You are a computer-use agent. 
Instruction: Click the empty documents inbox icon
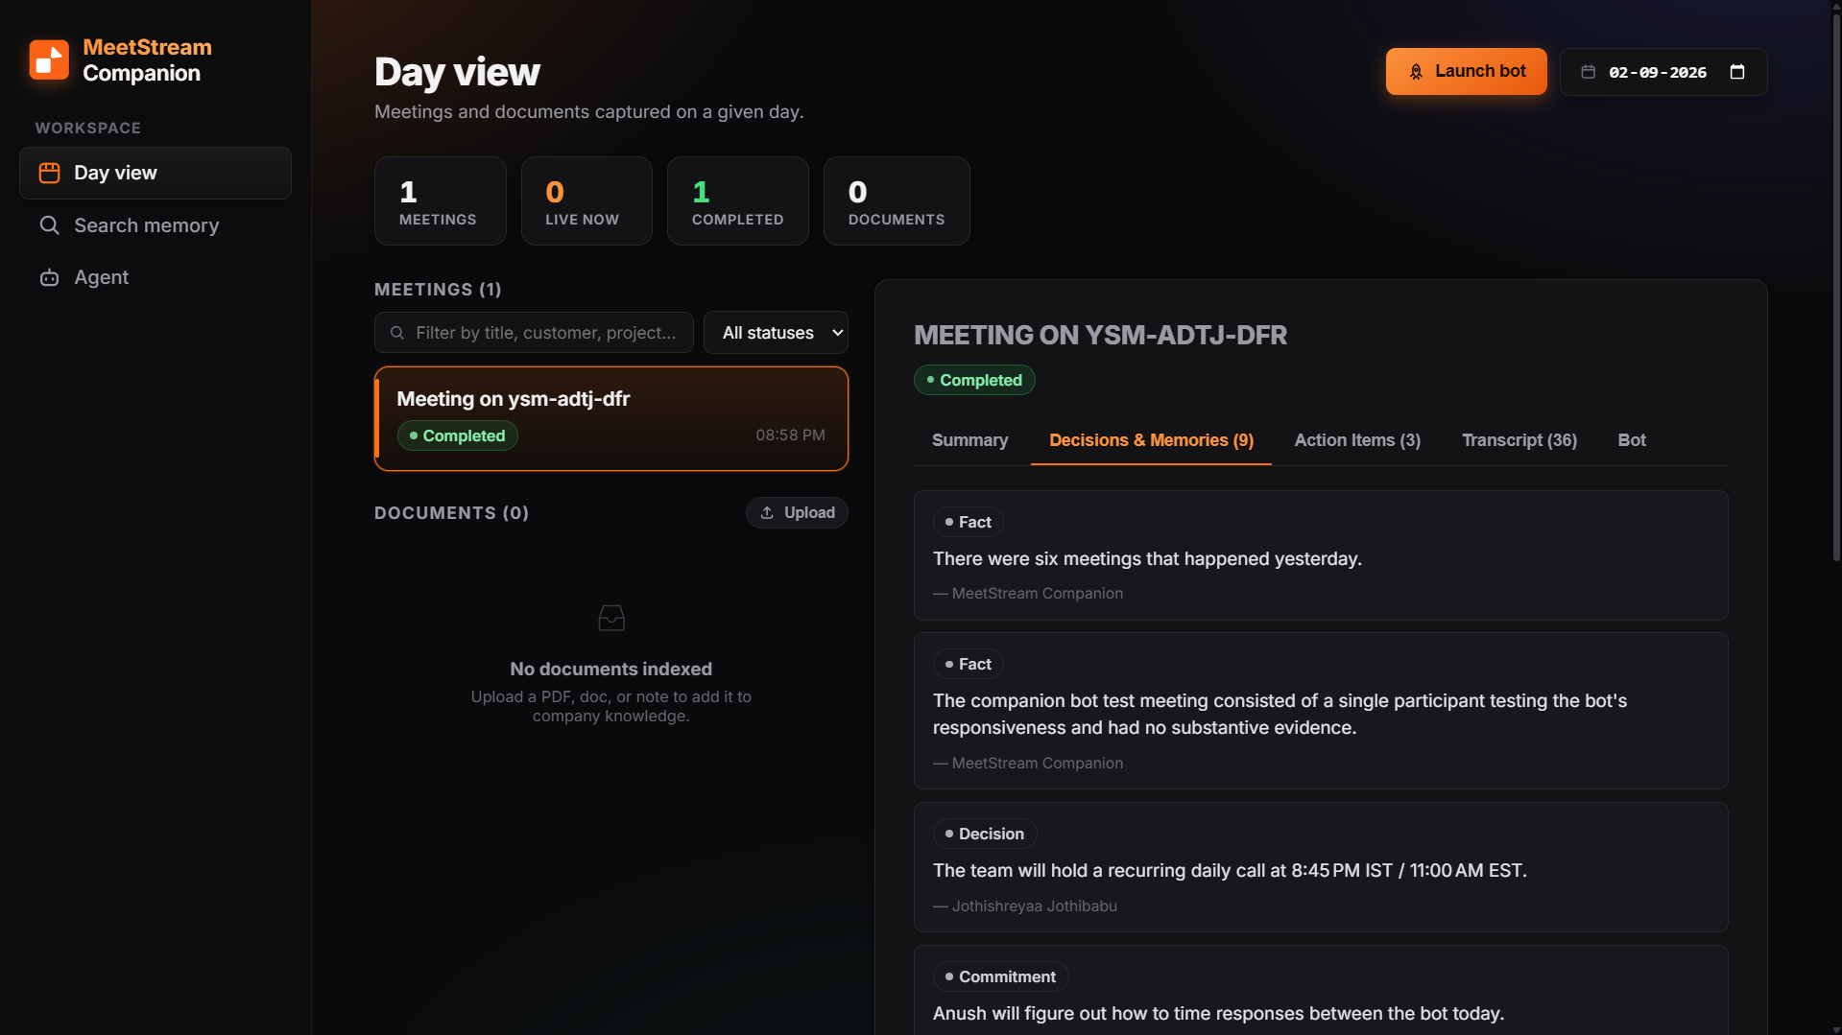click(611, 618)
